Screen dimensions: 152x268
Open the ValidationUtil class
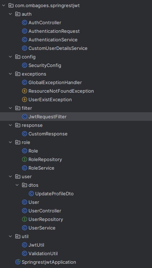(43, 253)
